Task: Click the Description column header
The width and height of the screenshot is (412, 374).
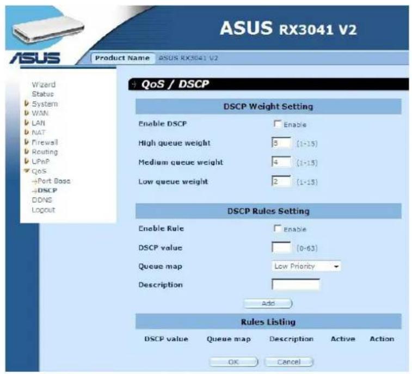Action: point(291,339)
